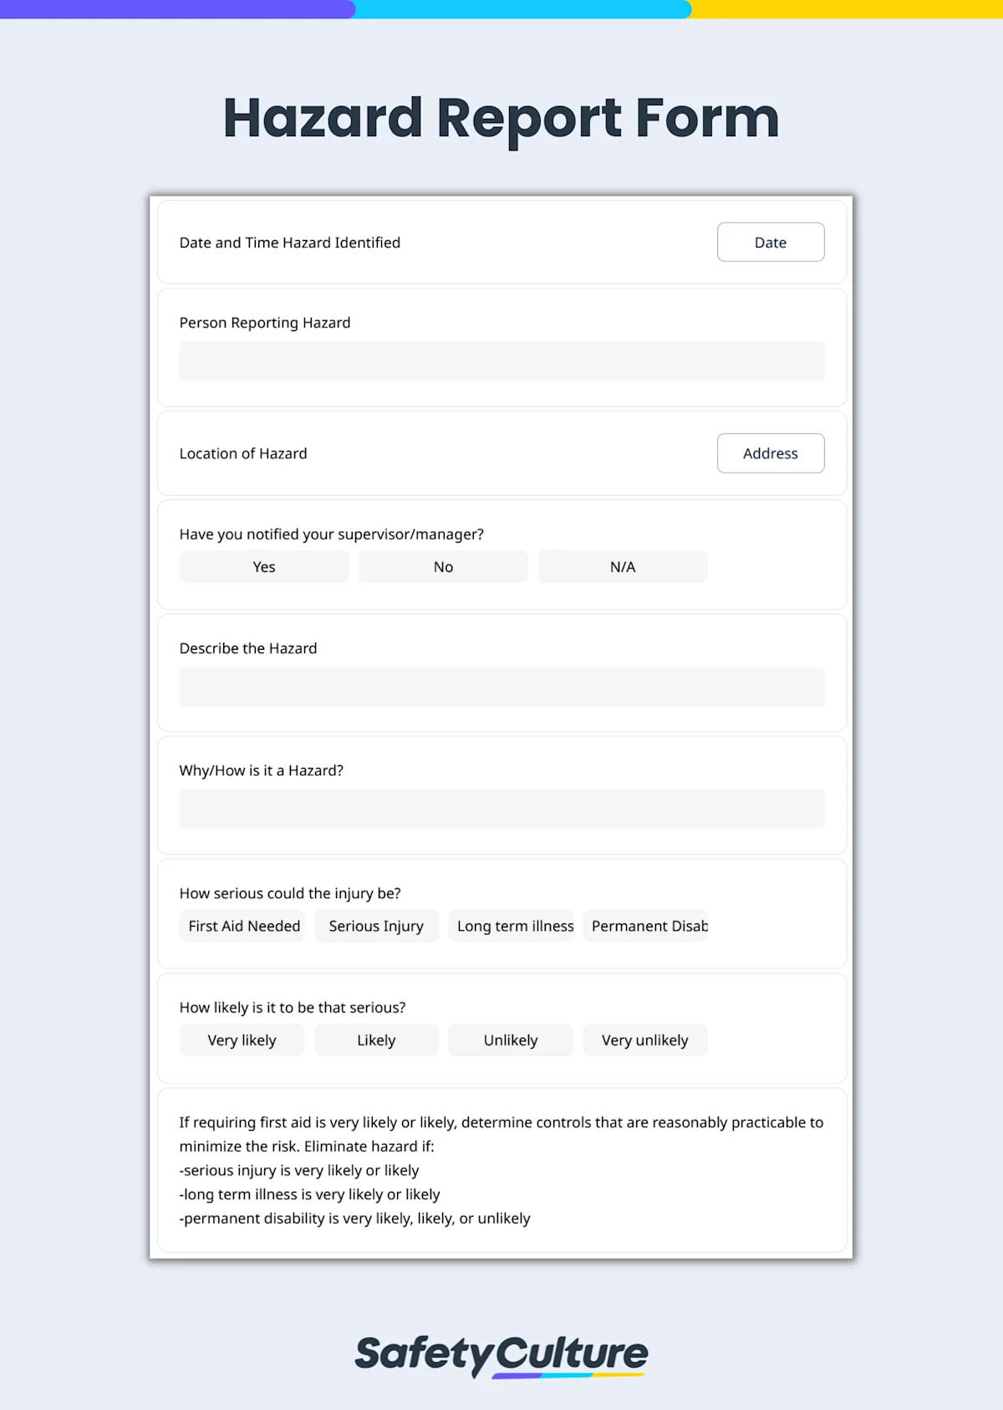This screenshot has width=1003, height=1410.
Task: Select Serious Injury as severity
Action: tap(376, 926)
